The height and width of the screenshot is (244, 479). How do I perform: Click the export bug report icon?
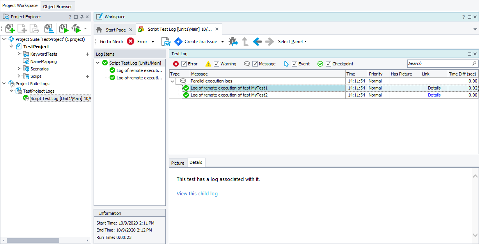coord(233,42)
